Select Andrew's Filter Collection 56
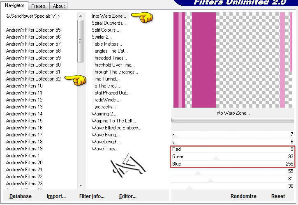Screen dimensions: 298x205 point(33,37)
